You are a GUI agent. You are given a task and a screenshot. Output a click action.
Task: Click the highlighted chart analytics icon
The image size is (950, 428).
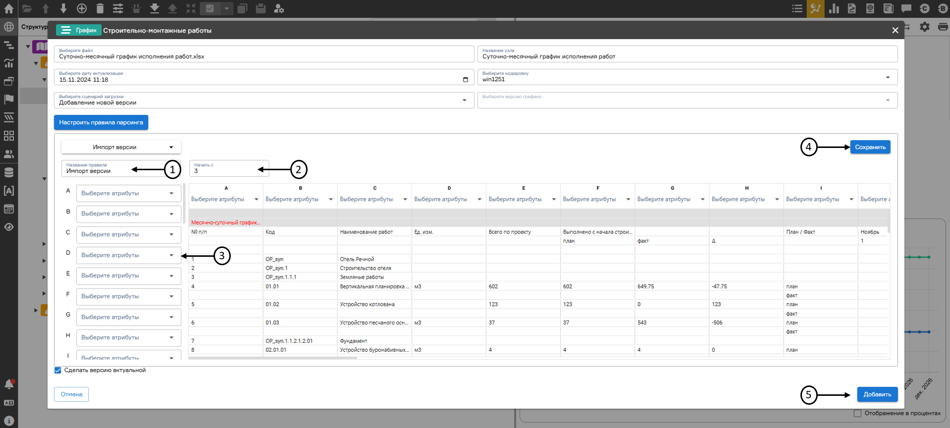point(815,8)
